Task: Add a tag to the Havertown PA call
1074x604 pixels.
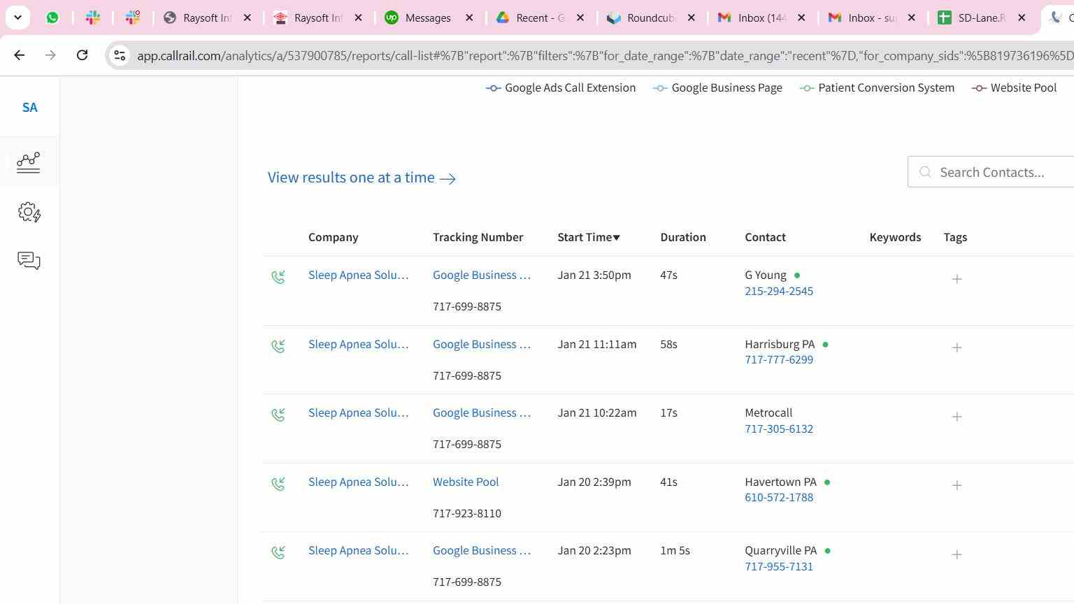Action: click(957, 485)
